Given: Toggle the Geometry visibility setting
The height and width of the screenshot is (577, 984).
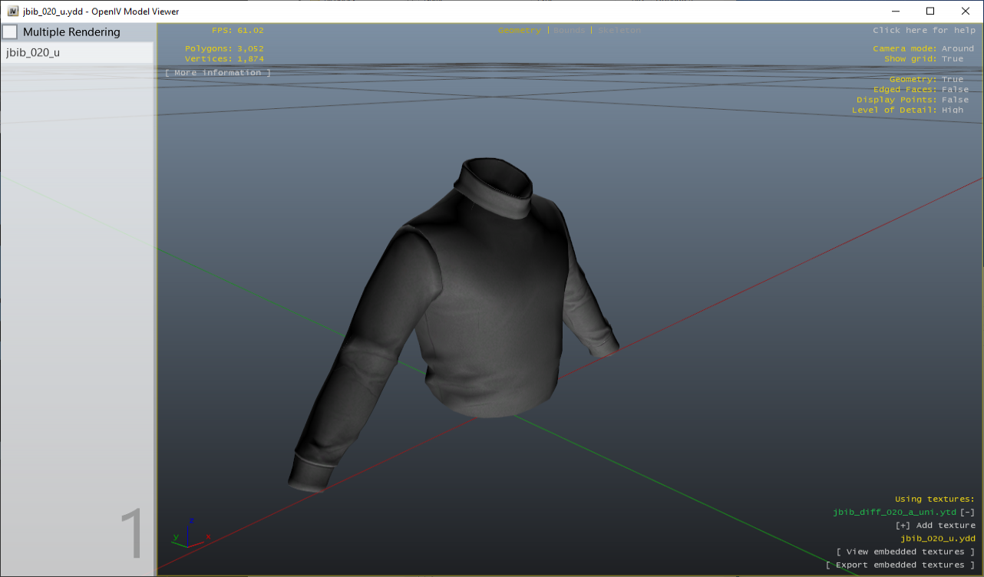Looking at the screenshot, I should pos(952,79).
